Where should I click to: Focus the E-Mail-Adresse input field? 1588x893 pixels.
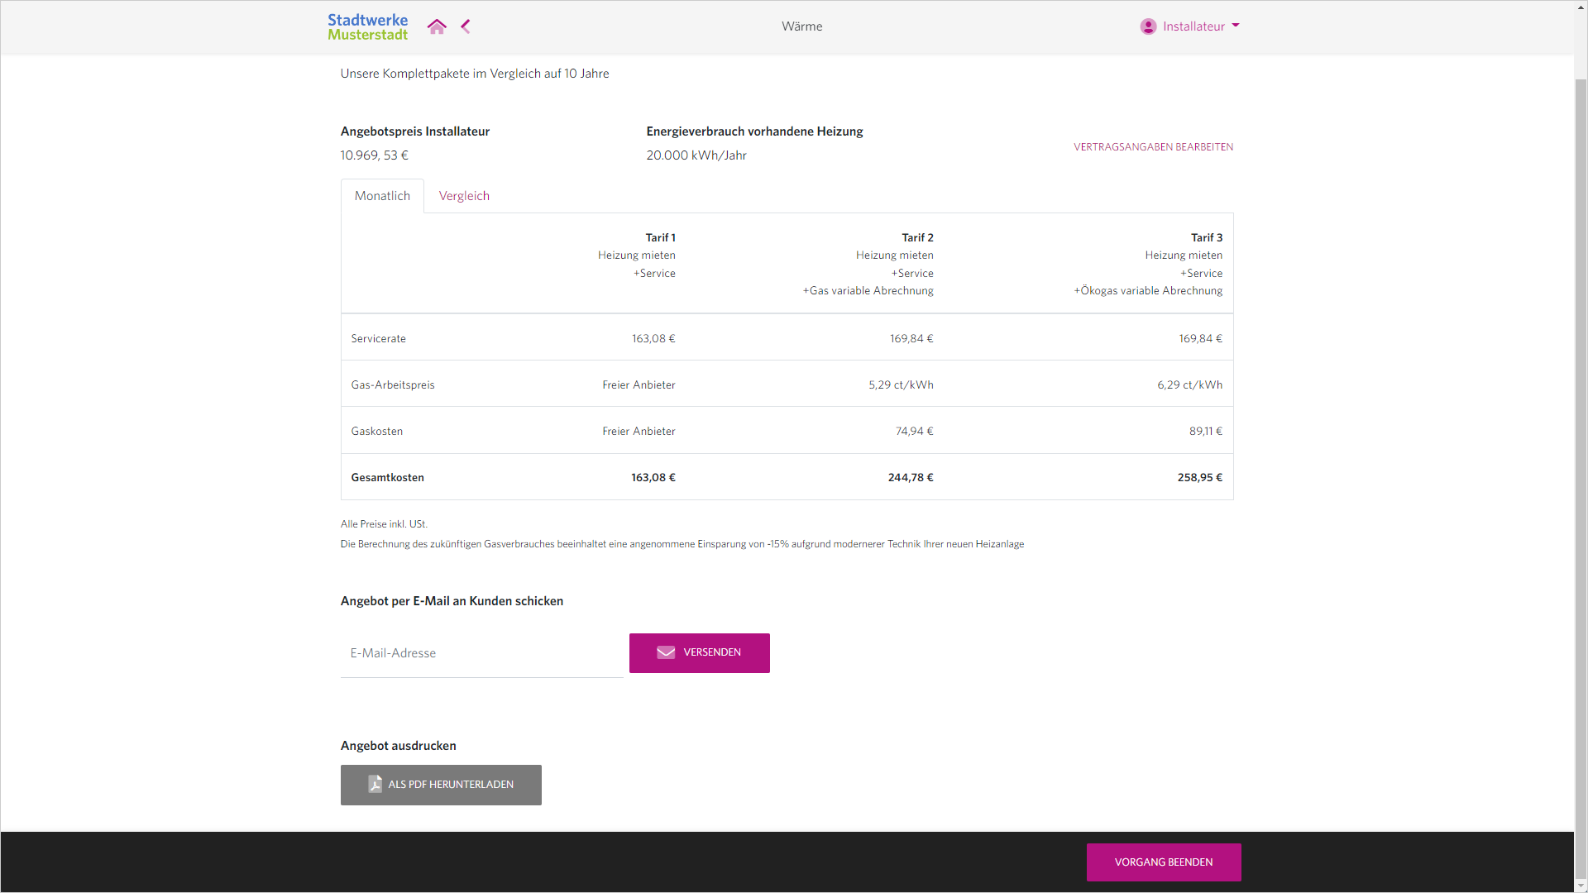click(x=481, y=653)
